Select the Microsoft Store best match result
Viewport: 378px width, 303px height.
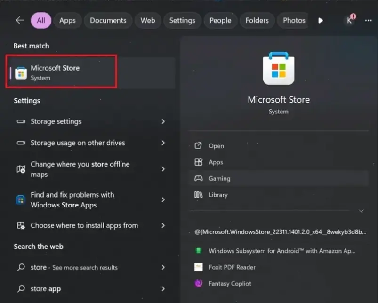(x=61, y=72)
